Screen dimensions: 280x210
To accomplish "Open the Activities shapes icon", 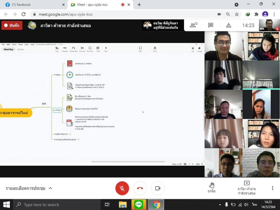I will click(228, 25).
